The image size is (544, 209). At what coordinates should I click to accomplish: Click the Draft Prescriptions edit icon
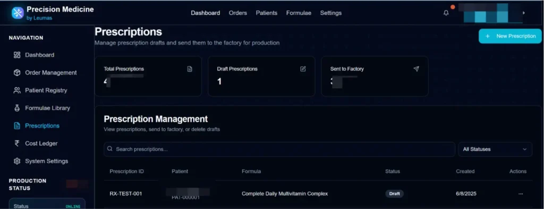303,69
